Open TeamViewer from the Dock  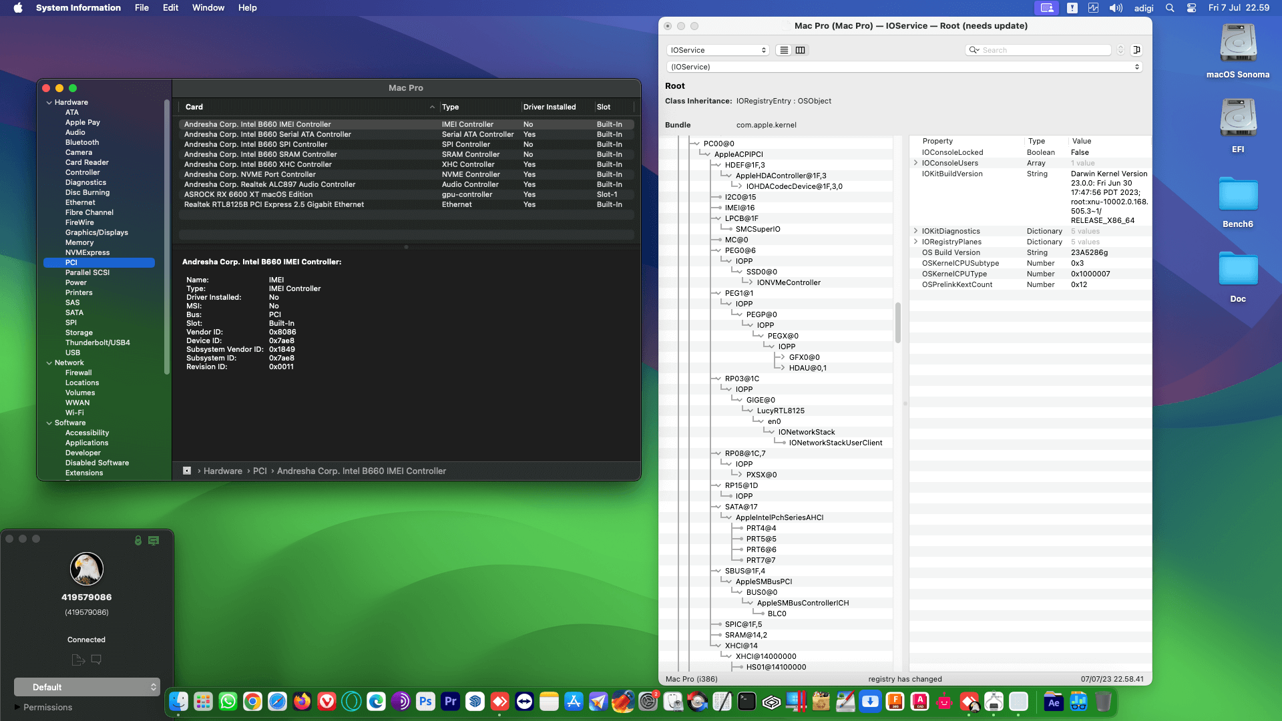[525, 702]
